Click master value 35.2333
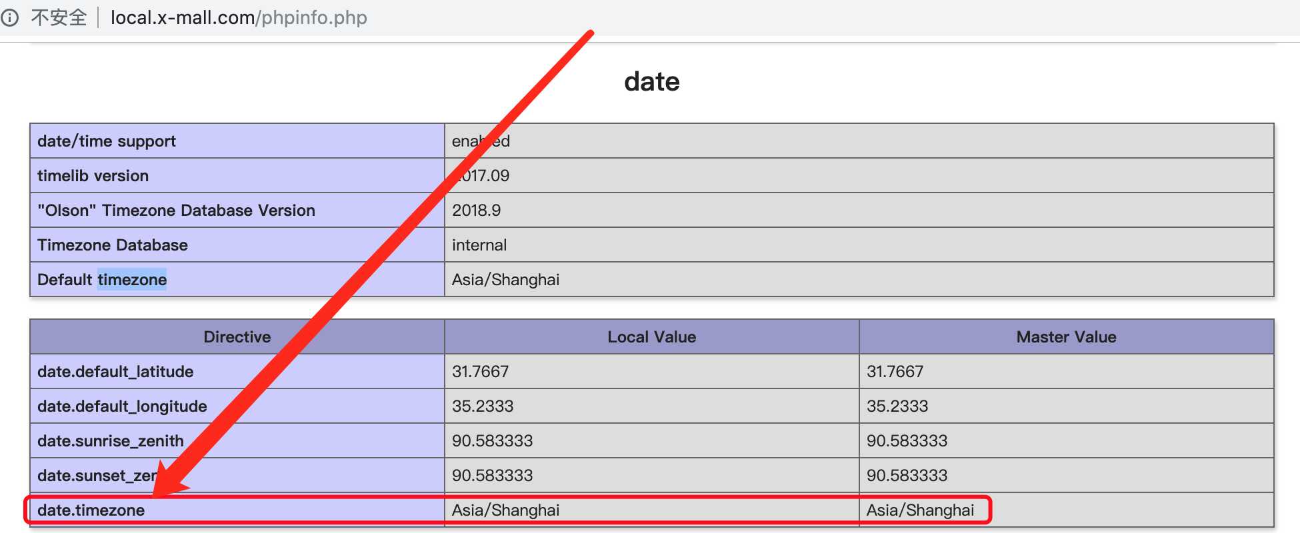 [897, 406]
